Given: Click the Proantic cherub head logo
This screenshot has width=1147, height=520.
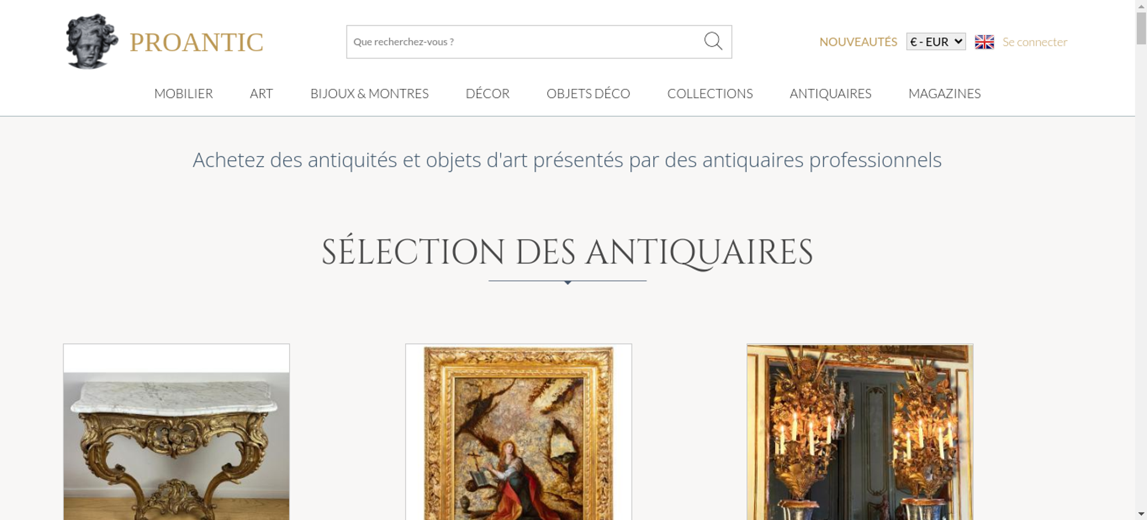Looking at the screenshot, I should pos(92,41).
